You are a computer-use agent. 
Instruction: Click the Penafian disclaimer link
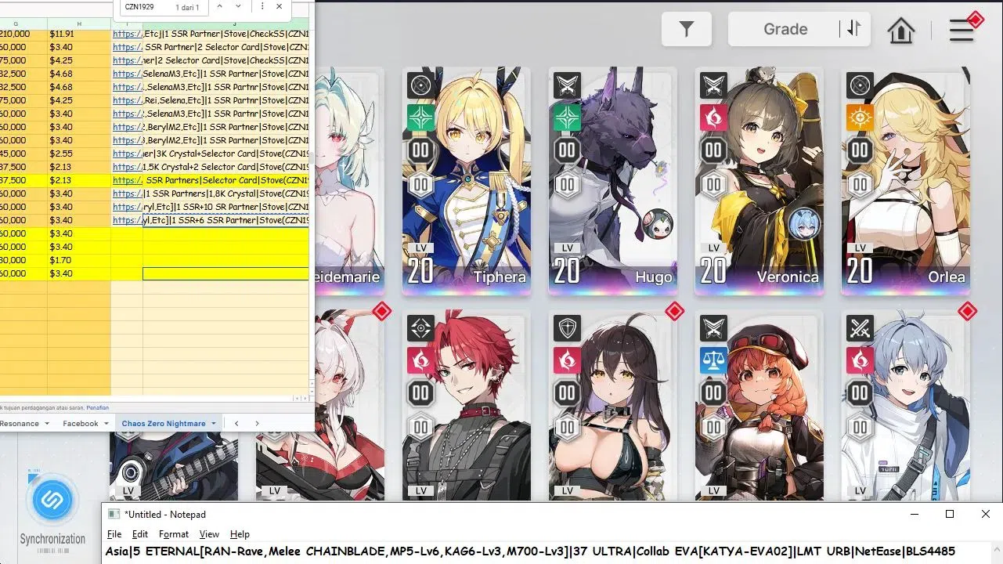coord(97,407)
